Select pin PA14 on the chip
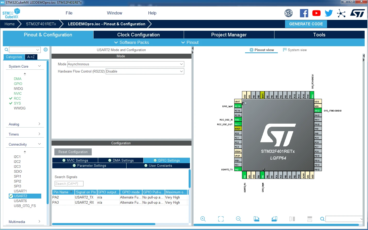Viewport: 368px width, 230px height. pos(312,95)
